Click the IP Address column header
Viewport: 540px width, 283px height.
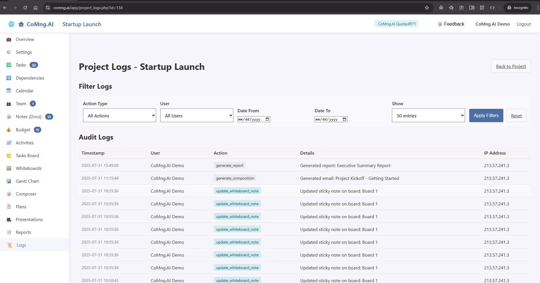point(495,153)
